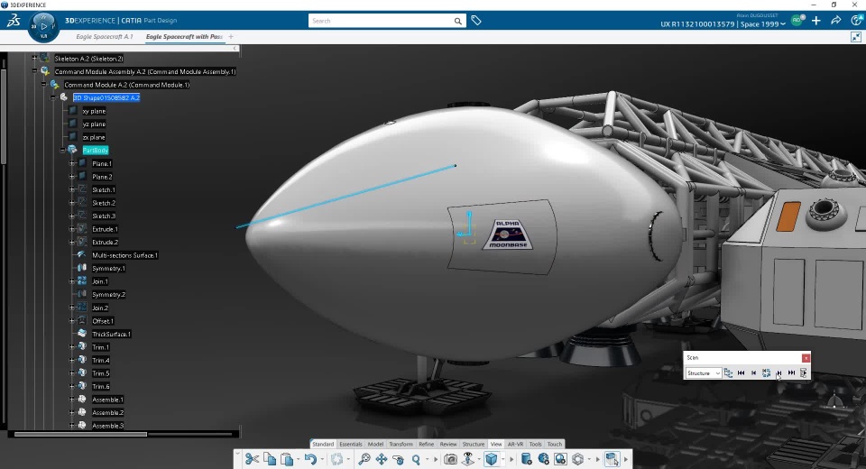
Task: Click the Scan exit play icon on the far right
Action: point(804,372)
